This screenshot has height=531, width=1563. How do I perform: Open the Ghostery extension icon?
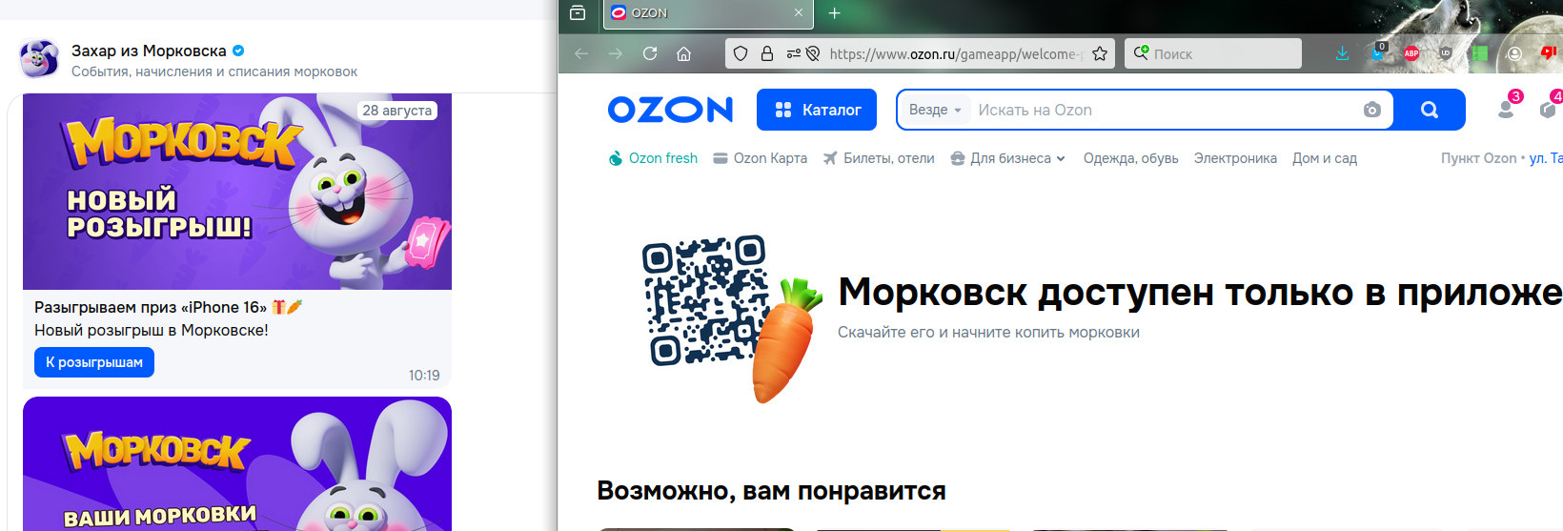pos(1377,52)
